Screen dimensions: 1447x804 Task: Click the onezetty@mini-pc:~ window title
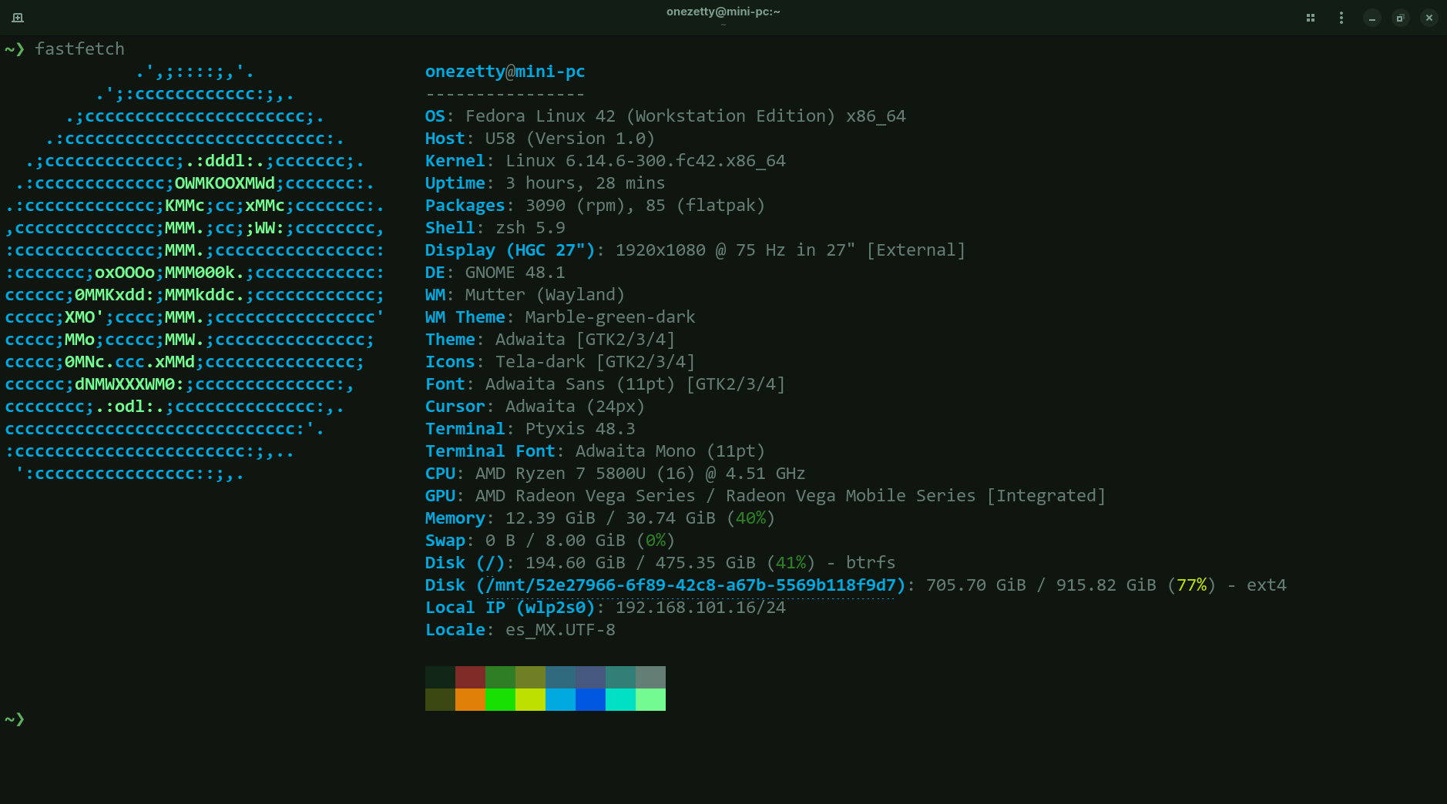coord(723,12)
